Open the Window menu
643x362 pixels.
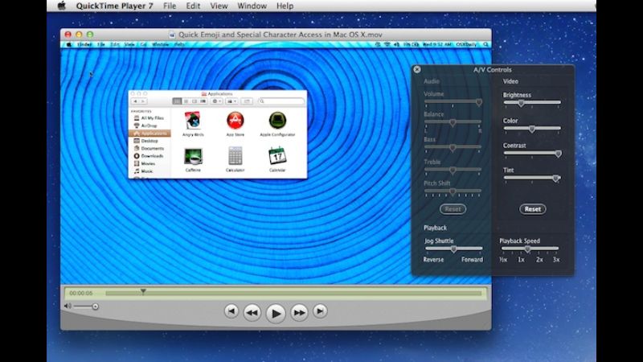252,6
